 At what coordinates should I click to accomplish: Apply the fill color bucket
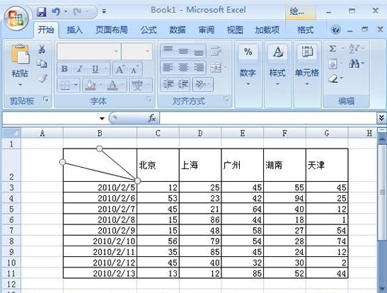pos(91,85)
